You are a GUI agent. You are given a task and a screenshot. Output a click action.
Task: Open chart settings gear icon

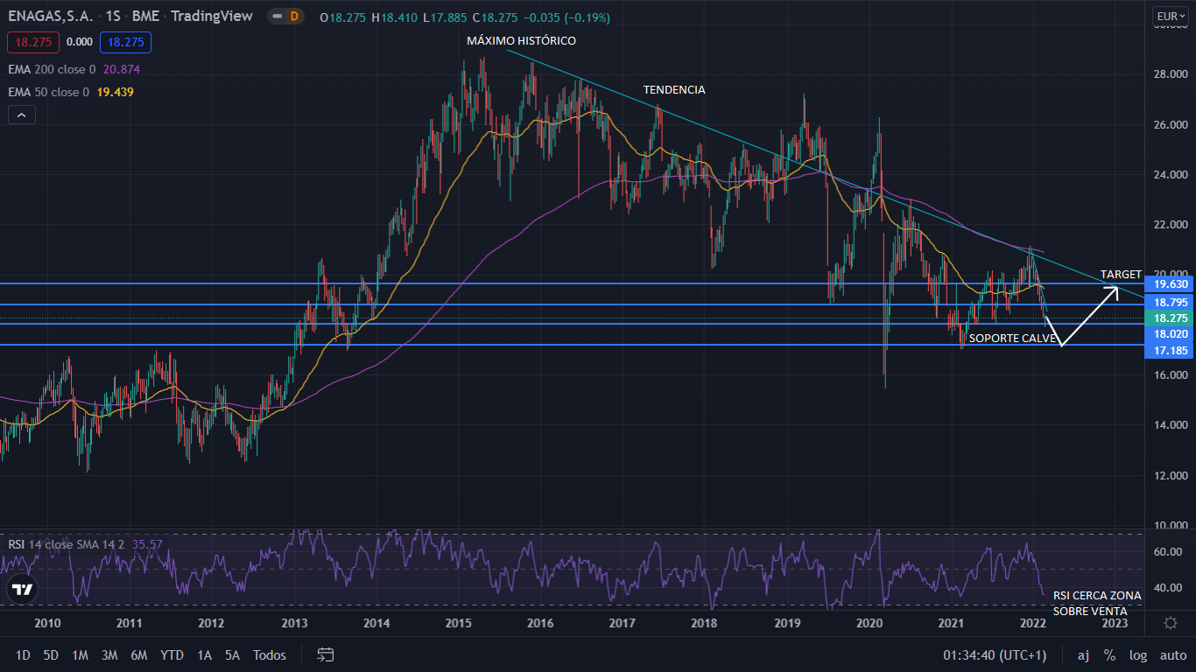click(x=1171, y=623)
